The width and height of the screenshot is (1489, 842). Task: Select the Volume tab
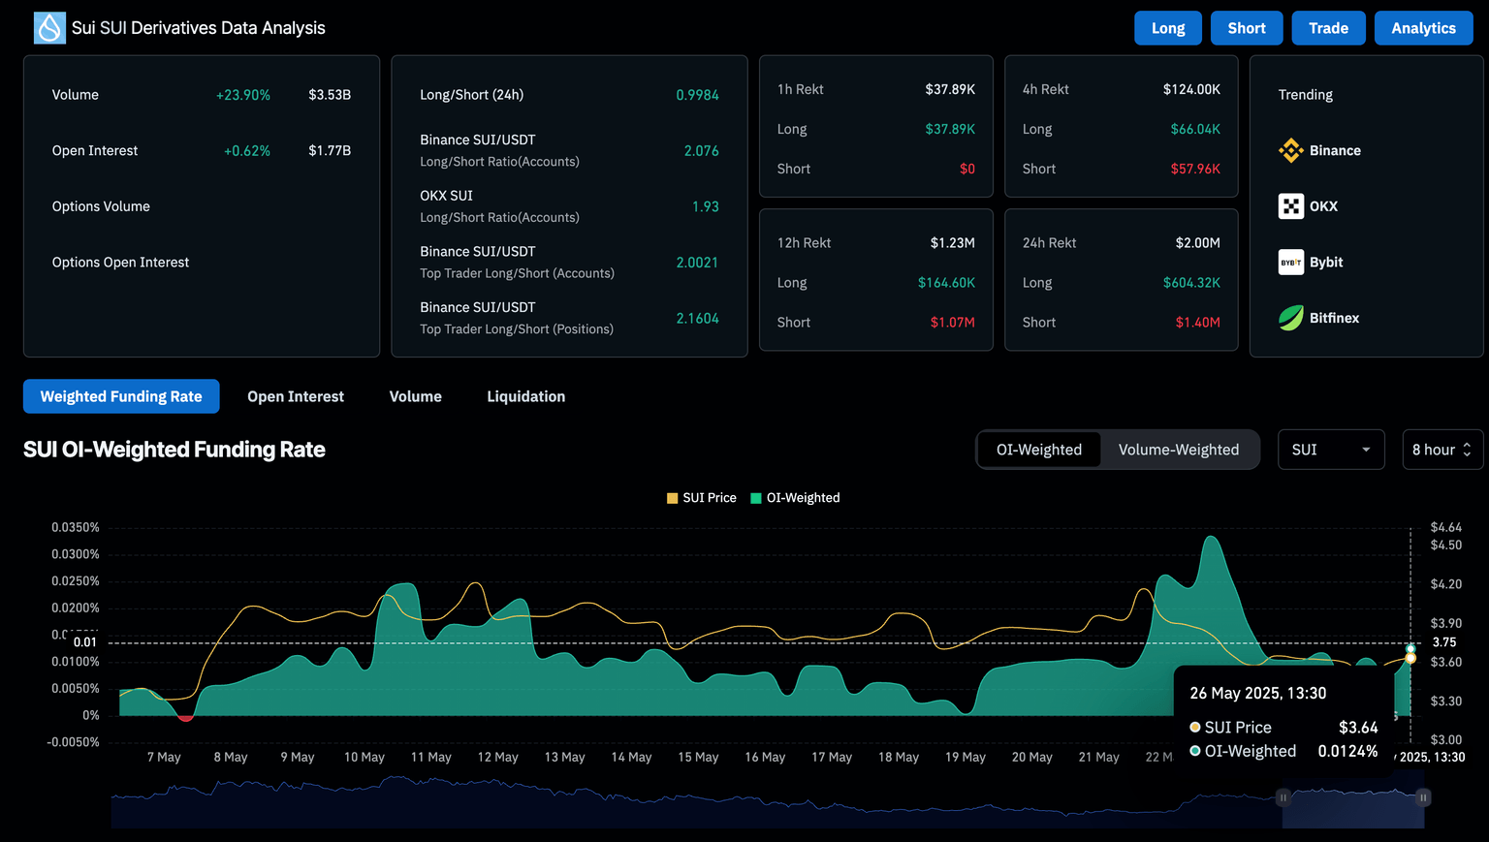click(x=415, y=396)
